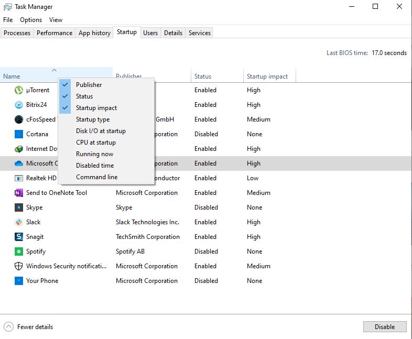Click Last BIOS time value 17.0 seconds
This screenshot has width=412, height=339.
tap(389, 53)
